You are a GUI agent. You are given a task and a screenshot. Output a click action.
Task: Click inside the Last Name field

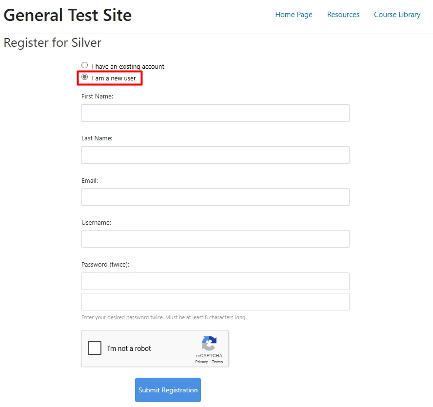(215, 155)
